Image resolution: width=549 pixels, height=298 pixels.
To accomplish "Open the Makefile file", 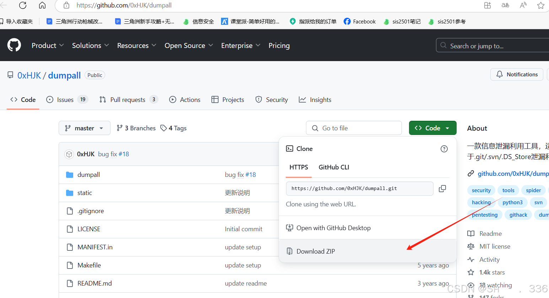I will tap(89, 265).
